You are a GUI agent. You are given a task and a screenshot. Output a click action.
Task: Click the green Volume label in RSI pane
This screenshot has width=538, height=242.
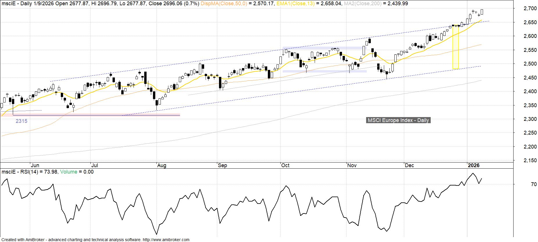click(69, 172)
